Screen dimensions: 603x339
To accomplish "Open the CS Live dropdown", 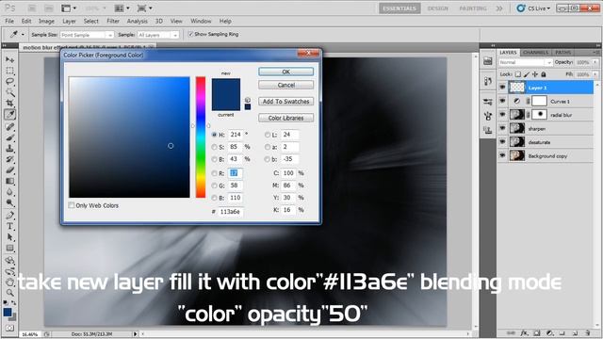I will (x=534, y=8).
